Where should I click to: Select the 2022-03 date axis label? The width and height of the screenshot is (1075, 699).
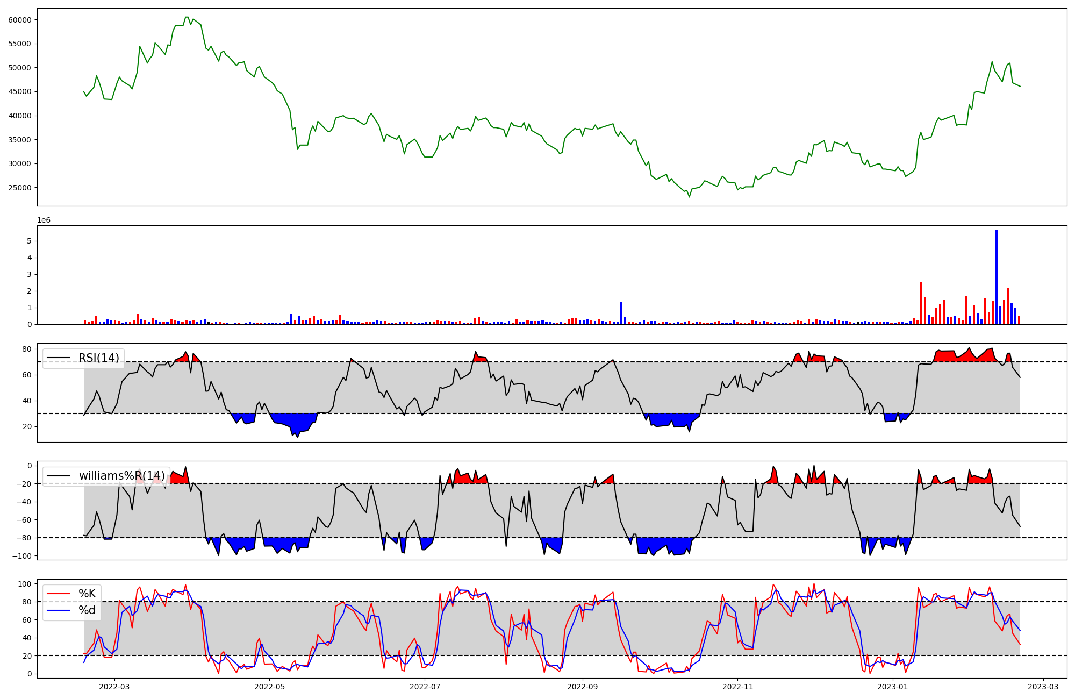[114, 687]
